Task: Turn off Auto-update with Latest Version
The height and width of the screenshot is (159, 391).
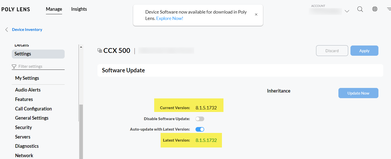Action: point(200,129)
